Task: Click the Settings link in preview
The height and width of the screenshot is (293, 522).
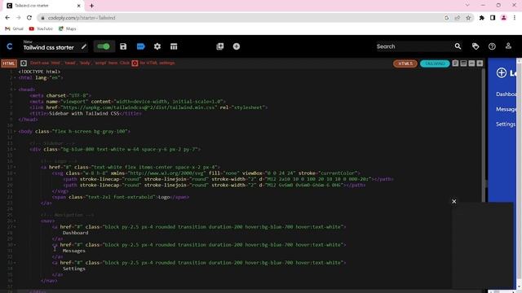Action: pos(506,125)
